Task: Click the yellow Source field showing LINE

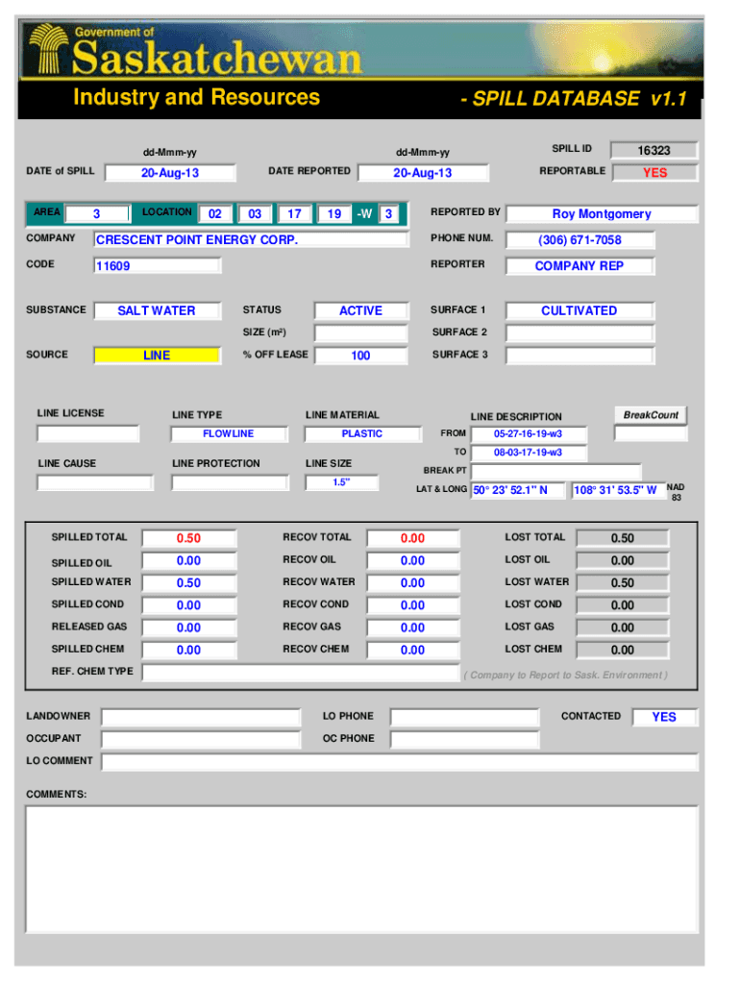Action: tap(156, 356)
